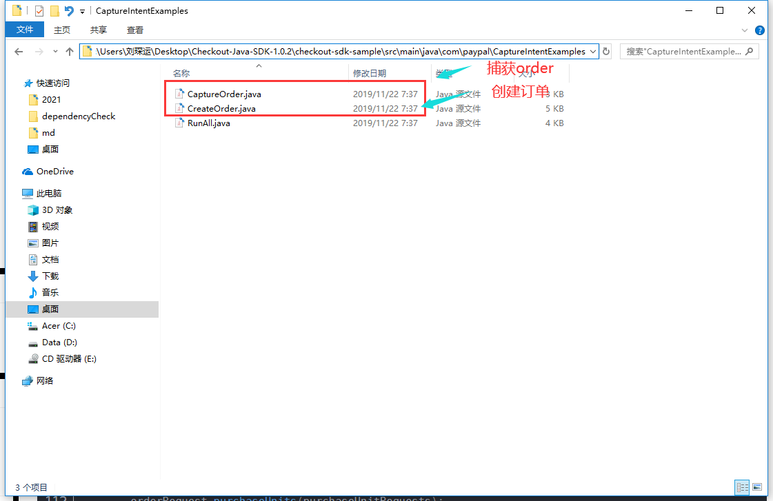Viewport: 773px width, 501px height.
Task: Sort files by the 修改日期 column header
Action: click(x=370, y=73)
